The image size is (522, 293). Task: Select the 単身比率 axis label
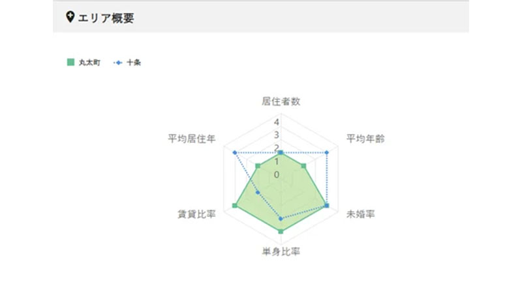[281, 252]
